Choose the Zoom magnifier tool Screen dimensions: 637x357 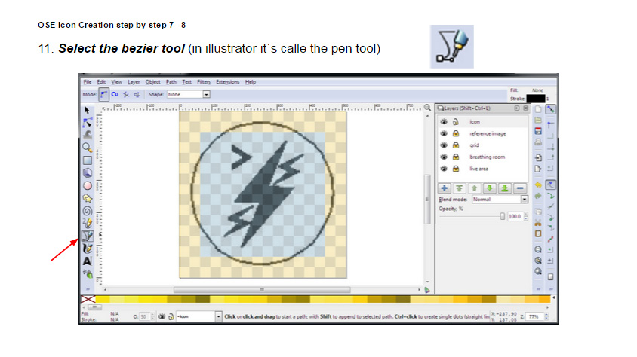(x=87, y=148)
